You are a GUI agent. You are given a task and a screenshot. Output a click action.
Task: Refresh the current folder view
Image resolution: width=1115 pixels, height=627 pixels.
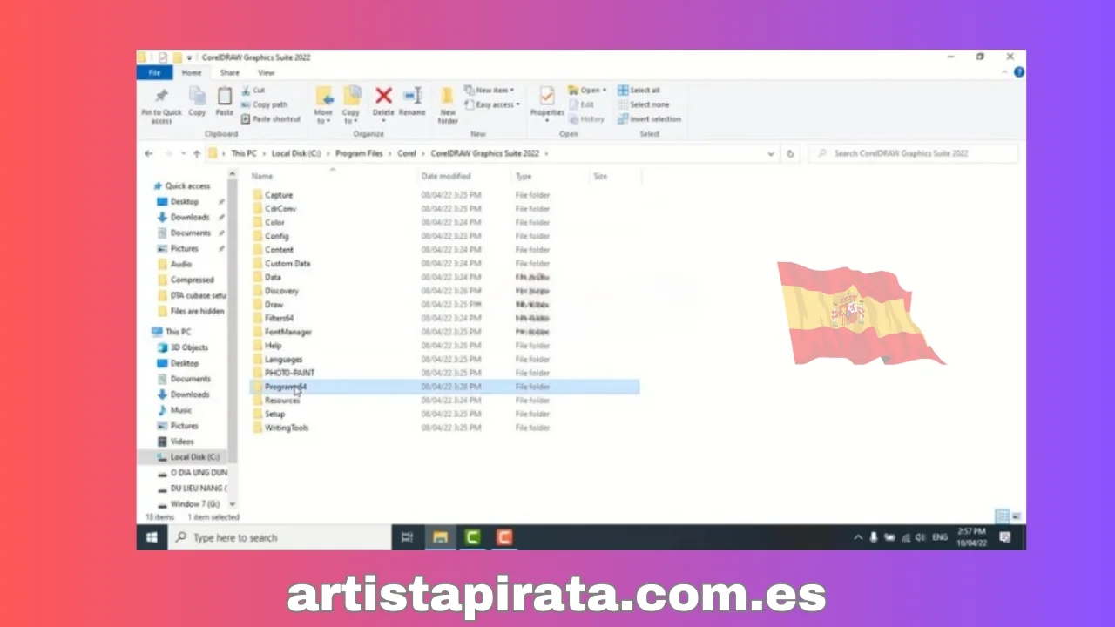click(x=790, y=154)
